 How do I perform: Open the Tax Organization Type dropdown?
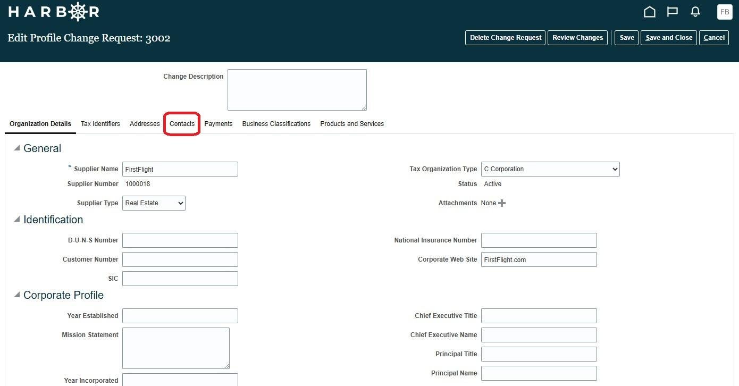click(550, 169)
